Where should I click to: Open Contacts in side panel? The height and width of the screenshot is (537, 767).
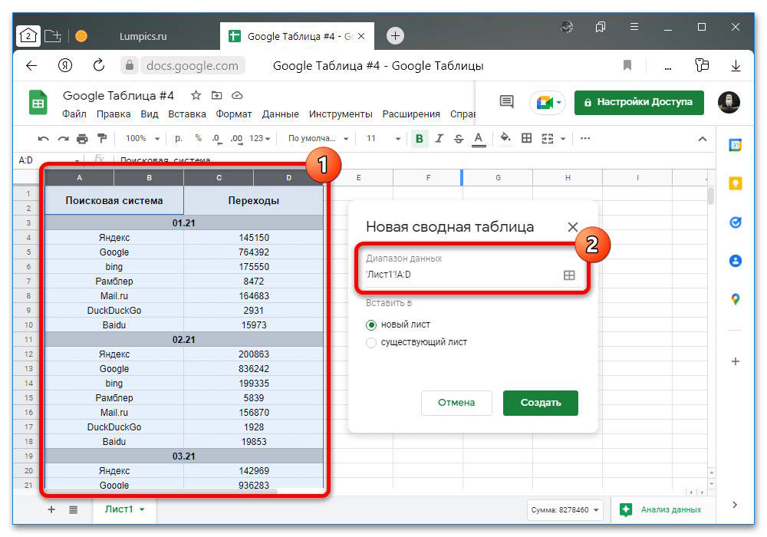click(x=736, y=261)
